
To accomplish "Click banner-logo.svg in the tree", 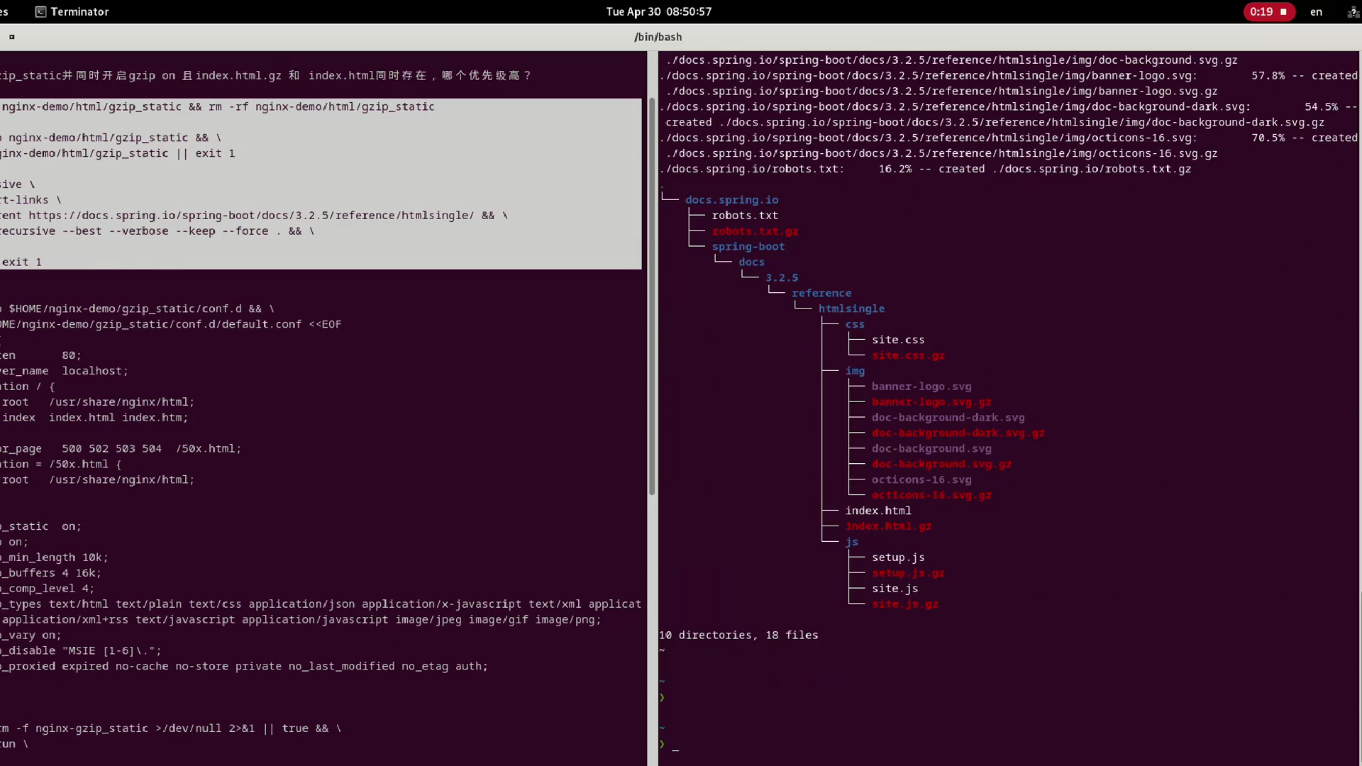I will point(921,387).
